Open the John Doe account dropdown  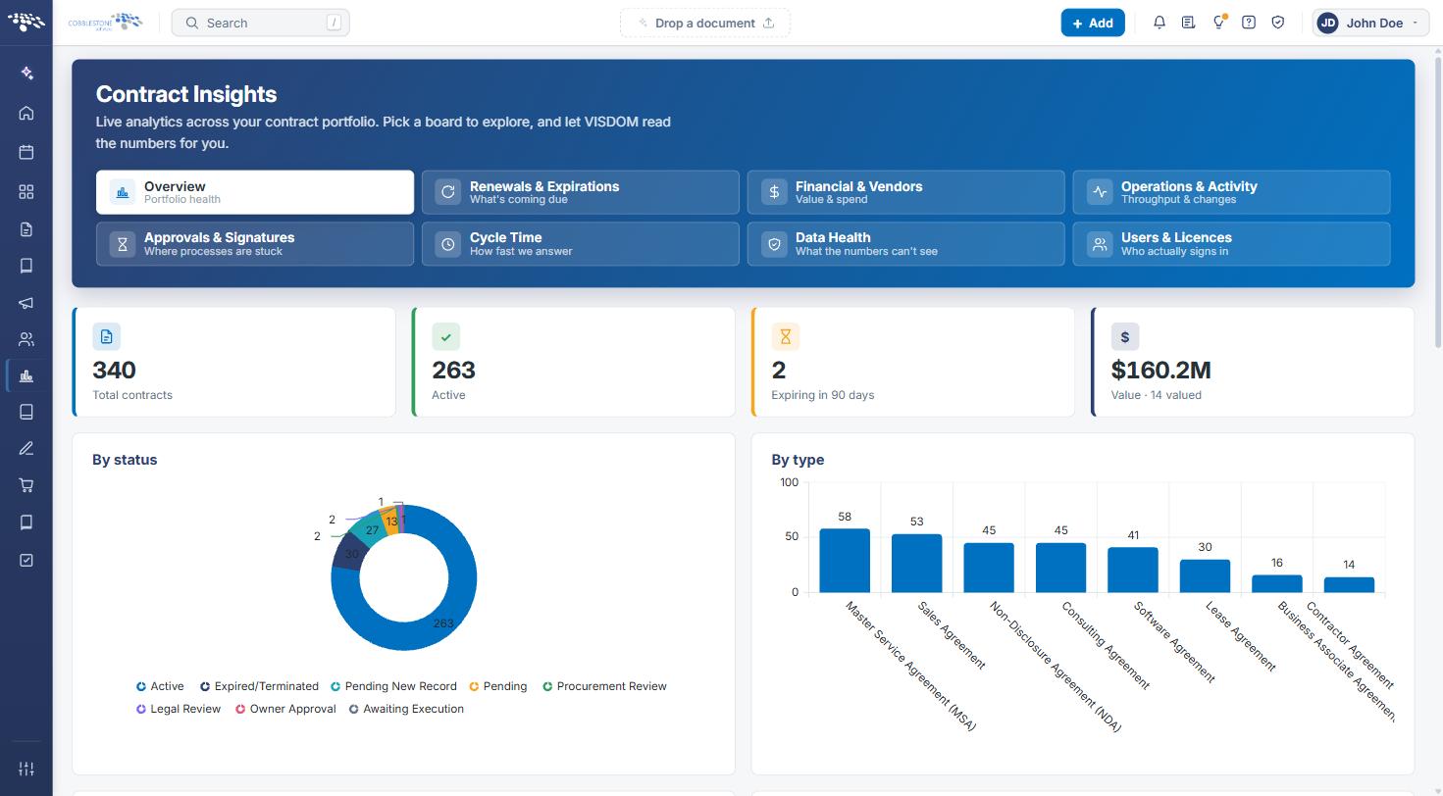[1370, 23]
